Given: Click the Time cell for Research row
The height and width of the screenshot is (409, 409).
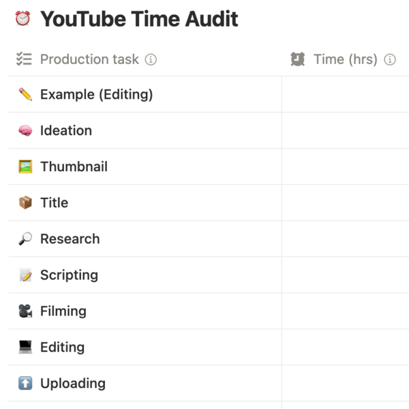Looking at the screenshot, I should click(x=345, y=239).
